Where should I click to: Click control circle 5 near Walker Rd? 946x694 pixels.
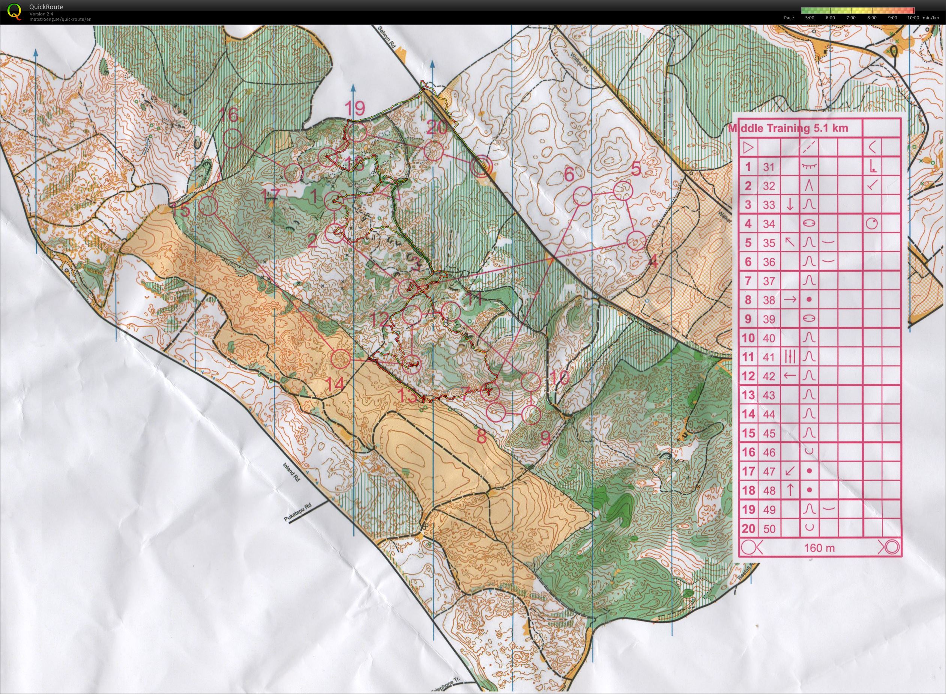point(623,191)
